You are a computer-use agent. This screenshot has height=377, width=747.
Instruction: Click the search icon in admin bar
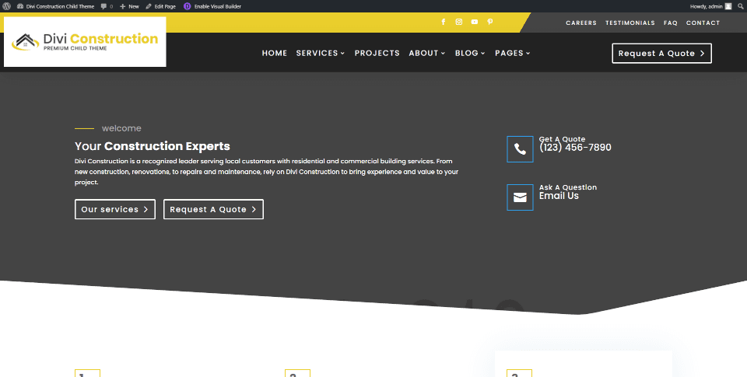(741, 6)
